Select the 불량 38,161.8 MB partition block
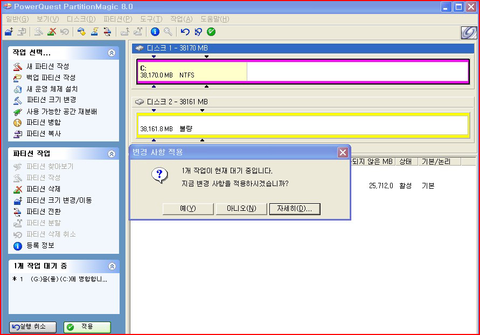 [x=303, y=125]
